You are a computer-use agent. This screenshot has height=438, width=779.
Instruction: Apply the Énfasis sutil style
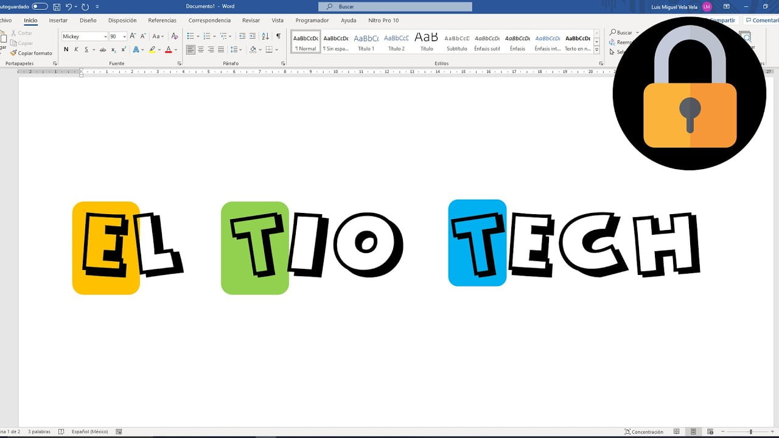coord(487,41)
